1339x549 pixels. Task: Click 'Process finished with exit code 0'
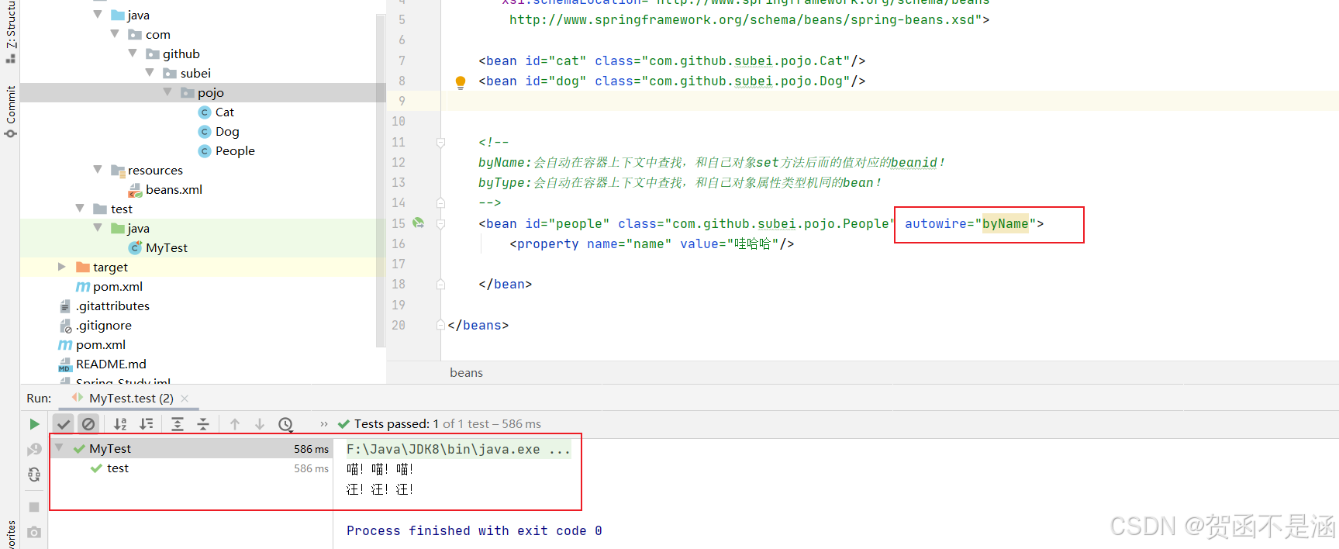474,530
